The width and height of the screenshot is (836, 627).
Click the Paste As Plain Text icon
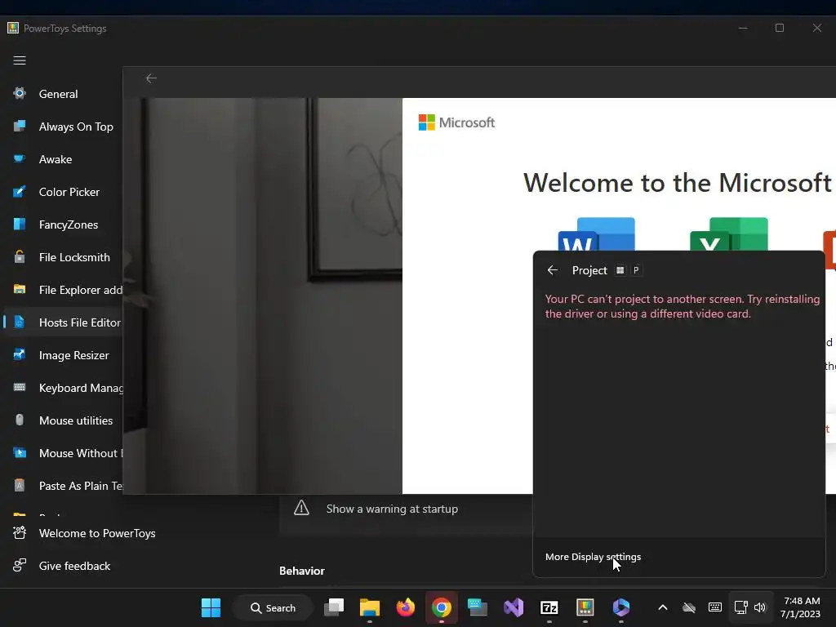20,485
